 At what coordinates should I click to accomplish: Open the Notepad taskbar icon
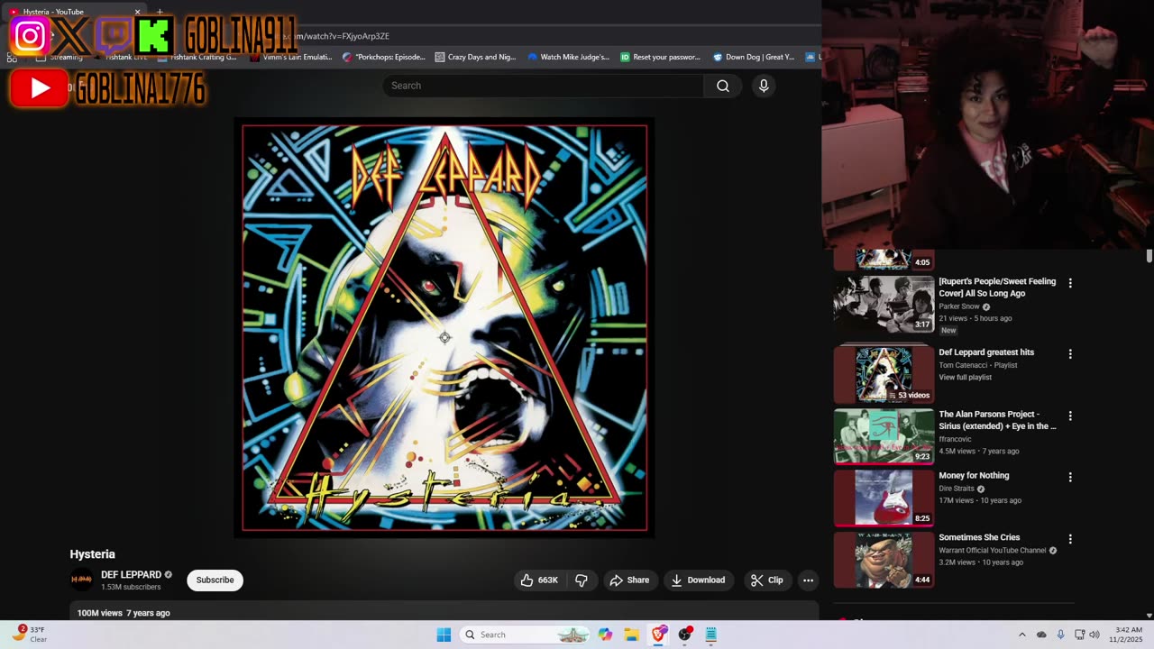pyautogui.click(x=711, y=635)
